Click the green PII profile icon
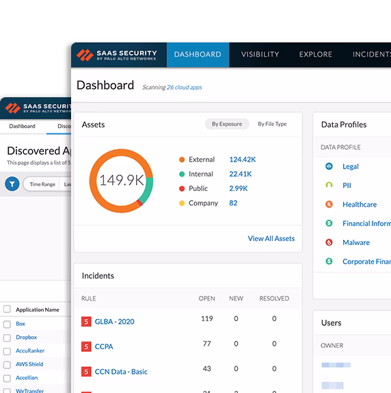 point(329,186)
